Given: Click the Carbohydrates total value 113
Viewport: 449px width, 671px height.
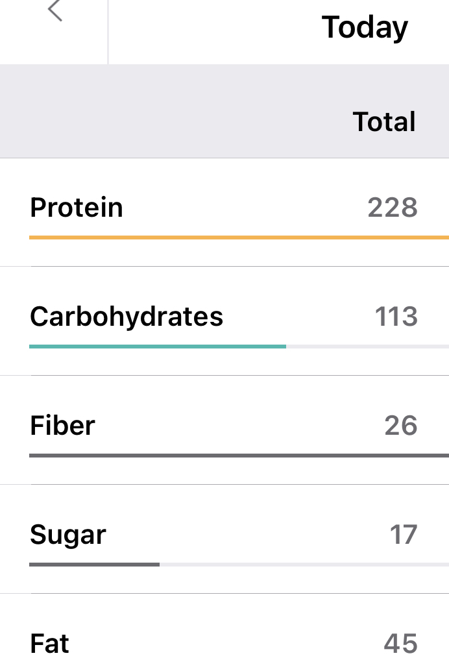Looking at the screenshot, I should pyautogui.click(x=396, y=317).
